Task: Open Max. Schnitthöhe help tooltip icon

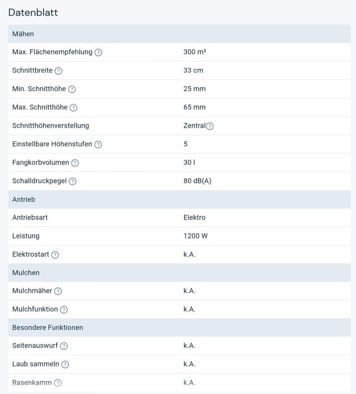Action: pos(73,108)
